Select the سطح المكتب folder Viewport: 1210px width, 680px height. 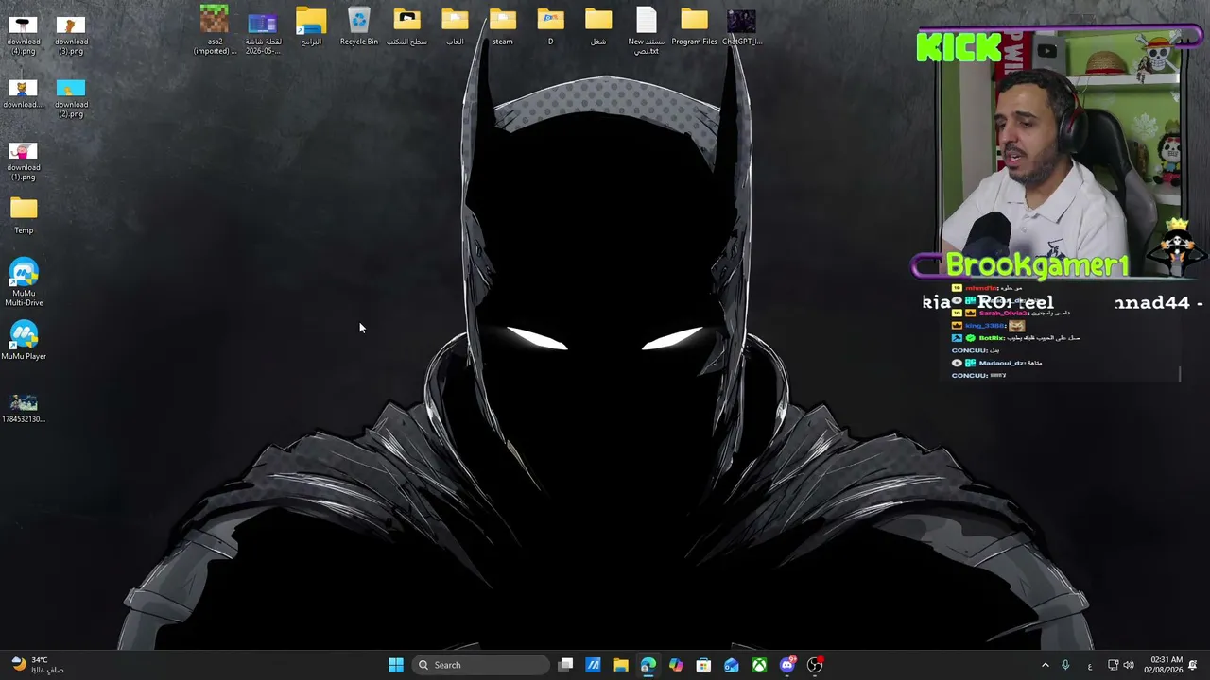tap(406, 26)
